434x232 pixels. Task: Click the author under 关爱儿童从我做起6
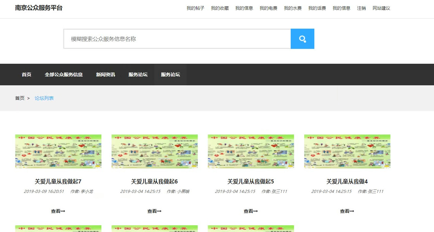click(x=178, y=192)
